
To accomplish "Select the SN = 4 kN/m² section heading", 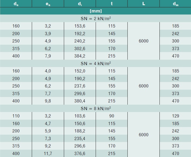I will click(x=96, y=64).
